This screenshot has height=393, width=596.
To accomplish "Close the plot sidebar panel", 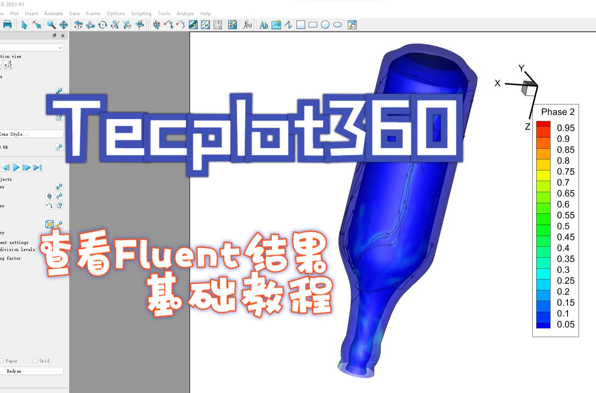I will click(x=62, y=36).
